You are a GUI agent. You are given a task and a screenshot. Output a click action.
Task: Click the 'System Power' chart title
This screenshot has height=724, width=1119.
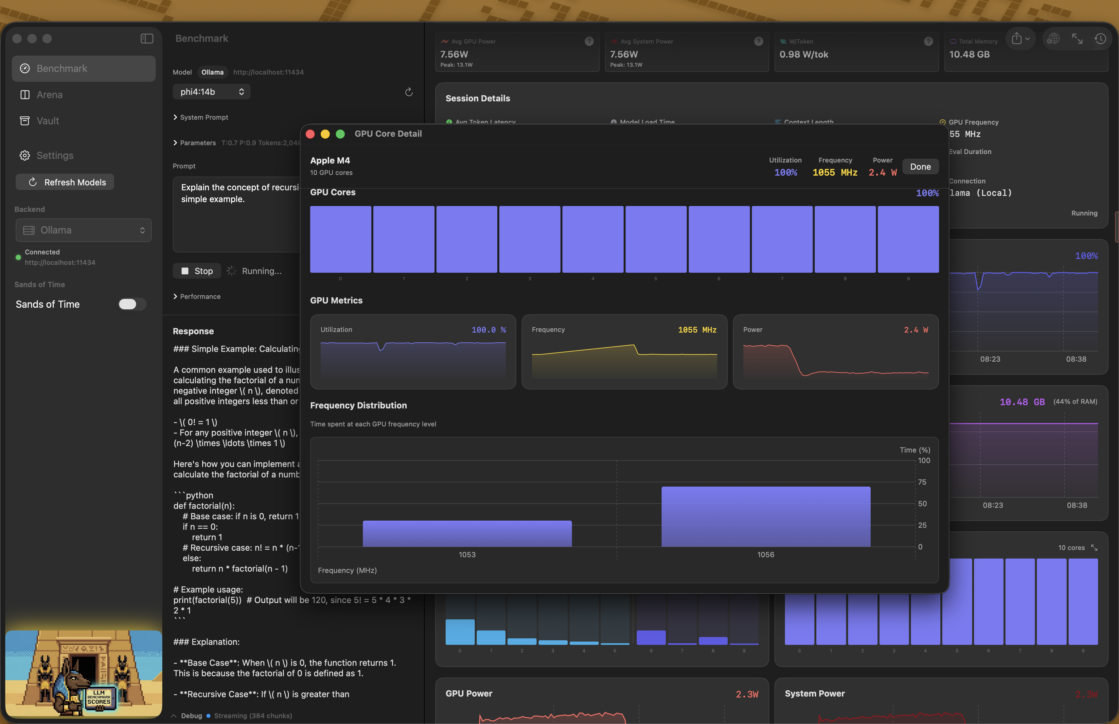(x=815, y=694)
